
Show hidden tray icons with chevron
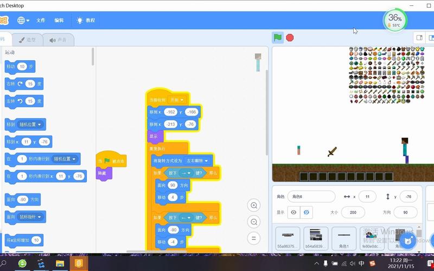pyautogui.click(x=317, y=263)
